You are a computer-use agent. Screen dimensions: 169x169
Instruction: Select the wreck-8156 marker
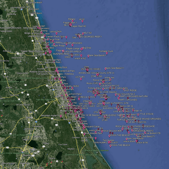coord(137,141)
